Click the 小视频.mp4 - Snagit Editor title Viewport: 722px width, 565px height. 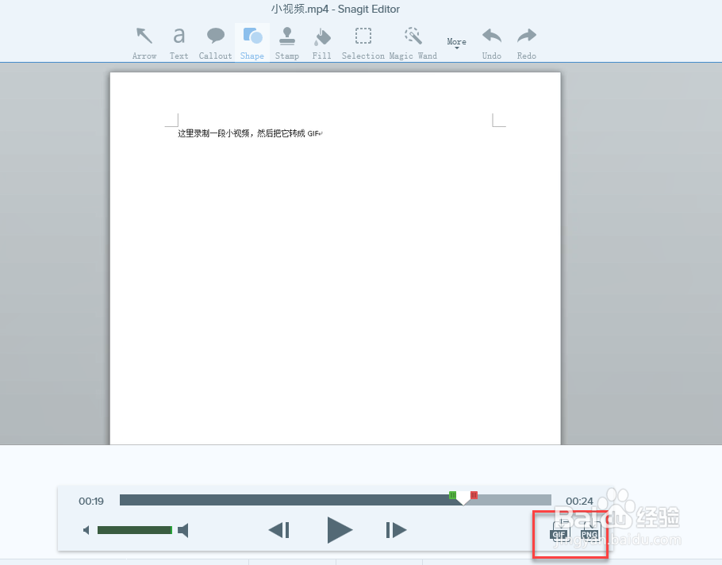click(335, 9)
